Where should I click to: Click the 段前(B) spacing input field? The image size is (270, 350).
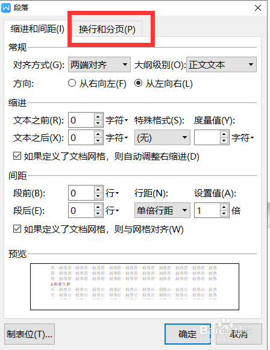coord(81,193)
